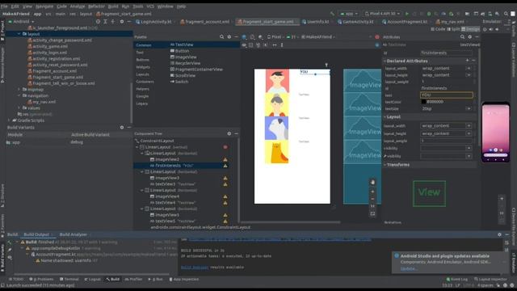Open the layout_height dropdown under Layout section
This screenshot has height=291, width=517.
(469, 133)
